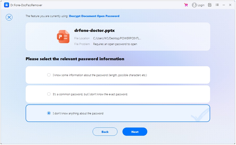Image resolution: width=236 pixels, height=145 pixels.
Task: Click the Next button
Action: pyautogui.click(x=135, y=132)
